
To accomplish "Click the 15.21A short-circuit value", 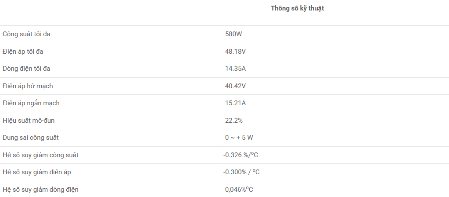I will click(x=235, y=103).
